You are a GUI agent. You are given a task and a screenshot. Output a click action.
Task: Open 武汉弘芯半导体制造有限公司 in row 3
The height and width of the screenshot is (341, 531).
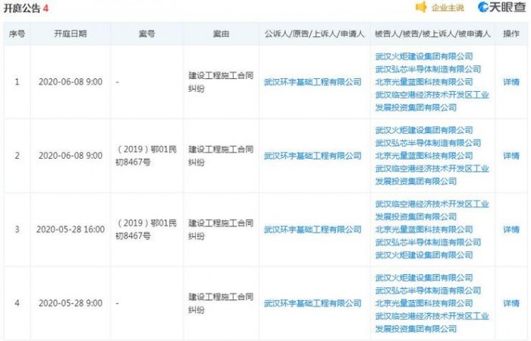coord(428,242)
